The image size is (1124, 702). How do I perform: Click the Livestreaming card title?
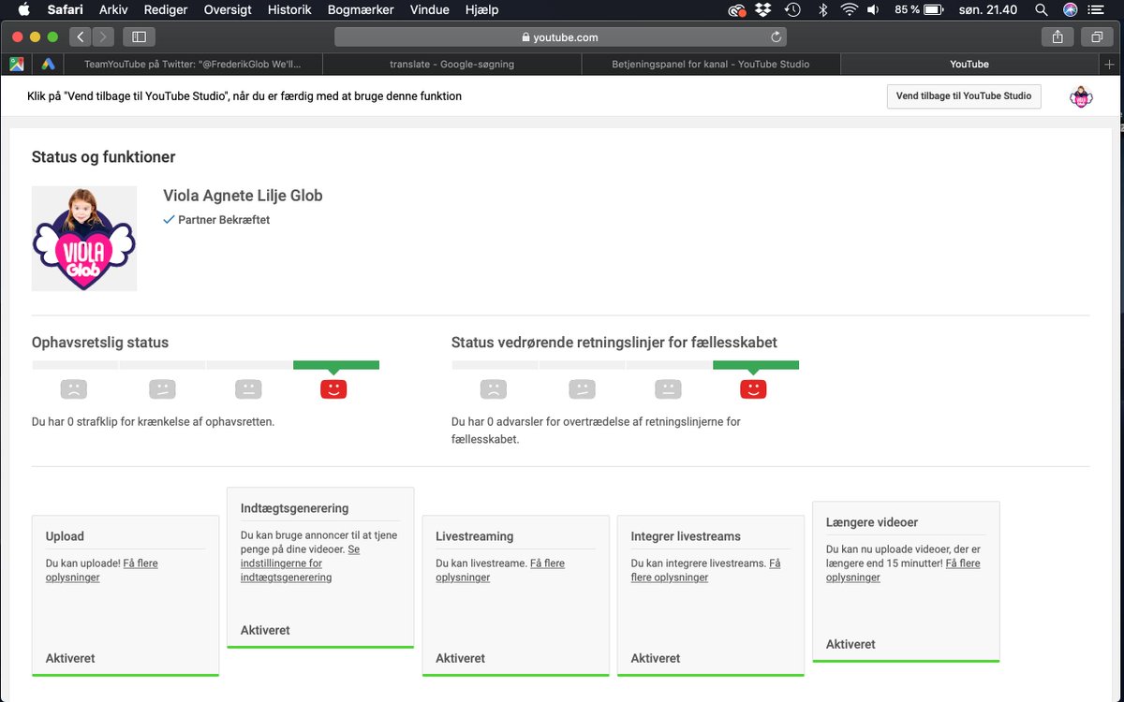click(474, 536)
